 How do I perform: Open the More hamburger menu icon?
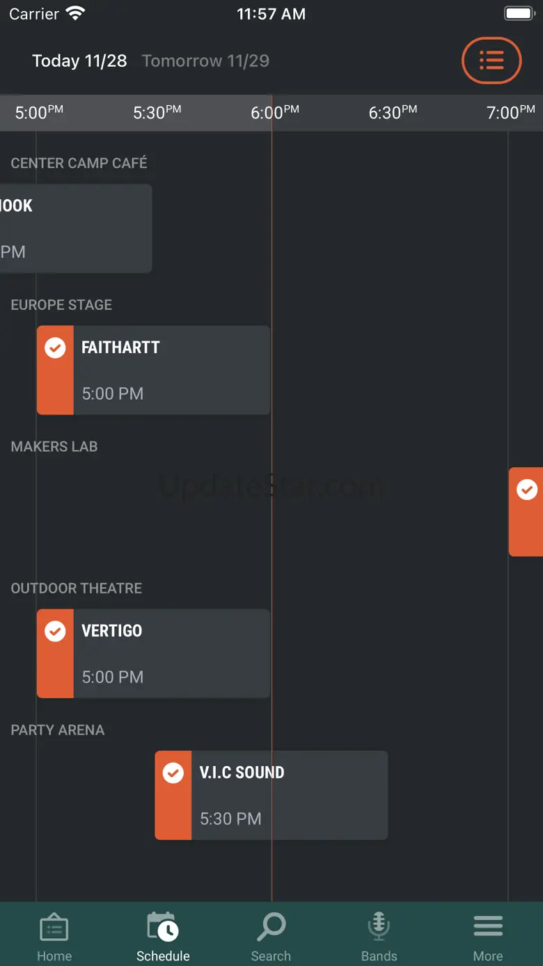(x=488, y=928)
